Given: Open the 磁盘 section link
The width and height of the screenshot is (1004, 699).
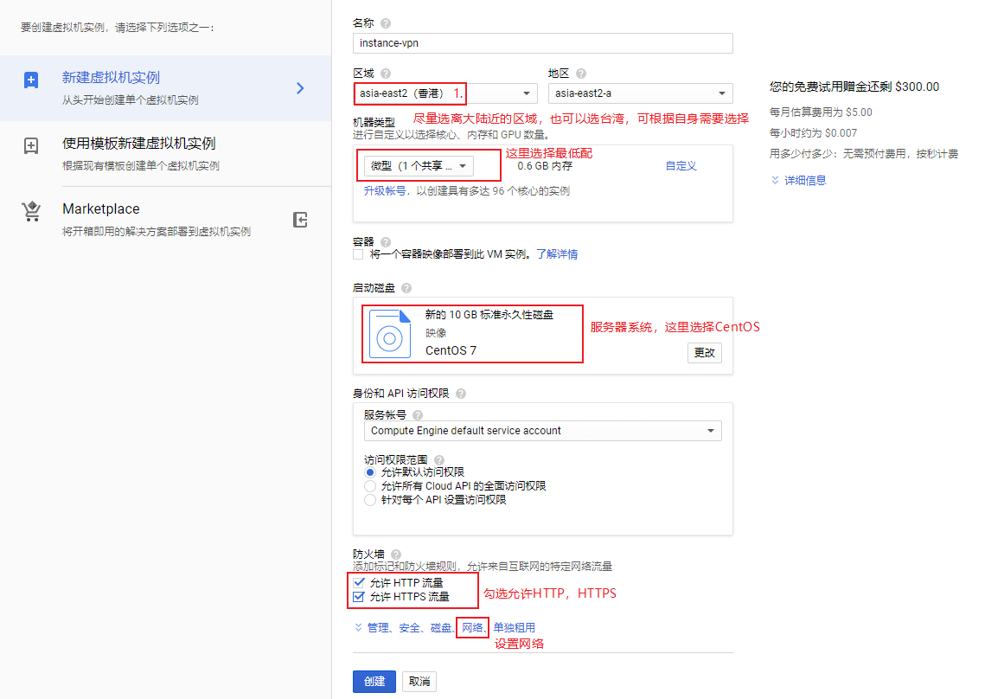Looking at the screenshot, I should (x=440, y=628).
